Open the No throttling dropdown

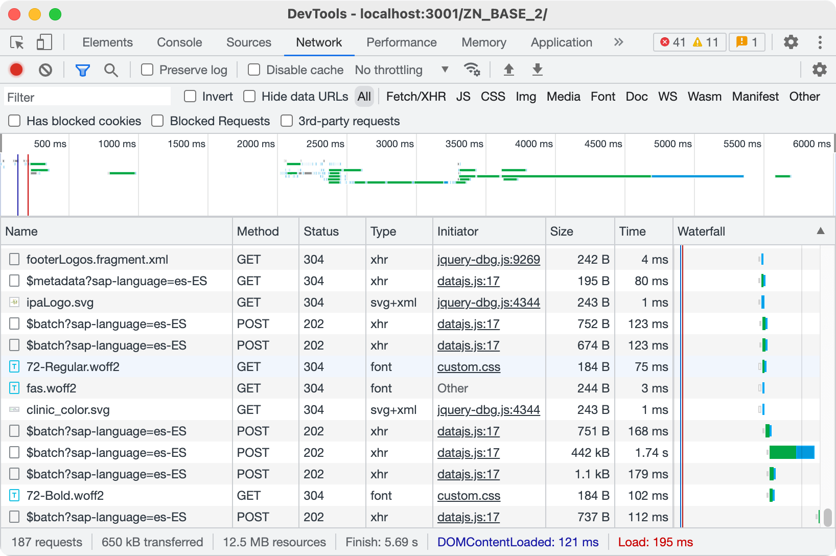pos(402,69)
